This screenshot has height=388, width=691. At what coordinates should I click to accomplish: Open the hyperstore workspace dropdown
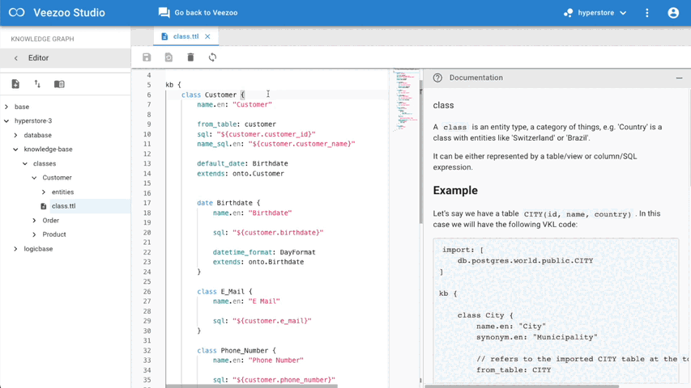tap(595, 13)
